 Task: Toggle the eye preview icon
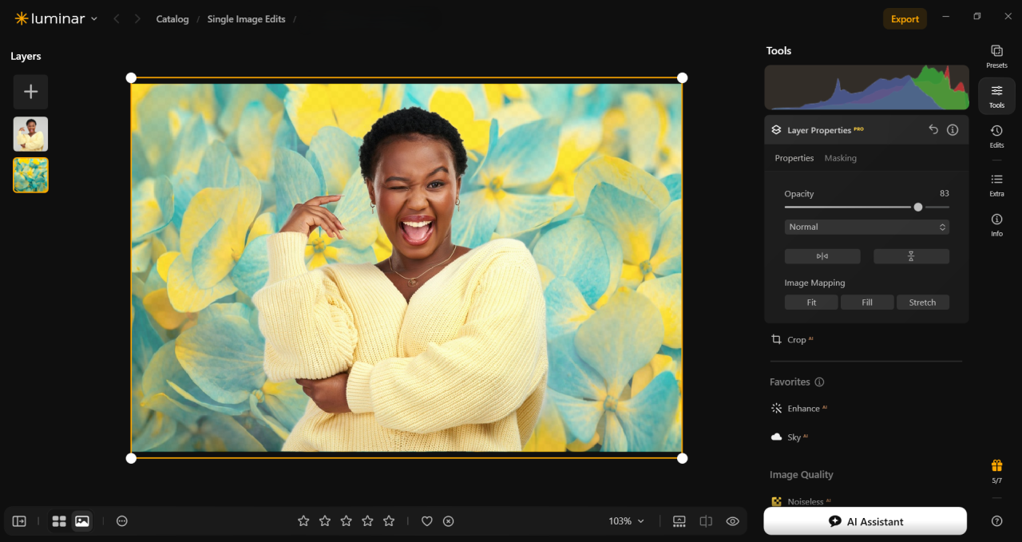[732, 521]
